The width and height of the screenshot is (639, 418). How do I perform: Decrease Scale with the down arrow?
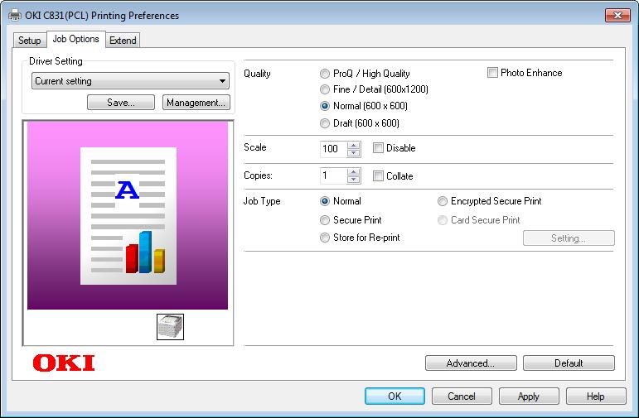(354, 153)
